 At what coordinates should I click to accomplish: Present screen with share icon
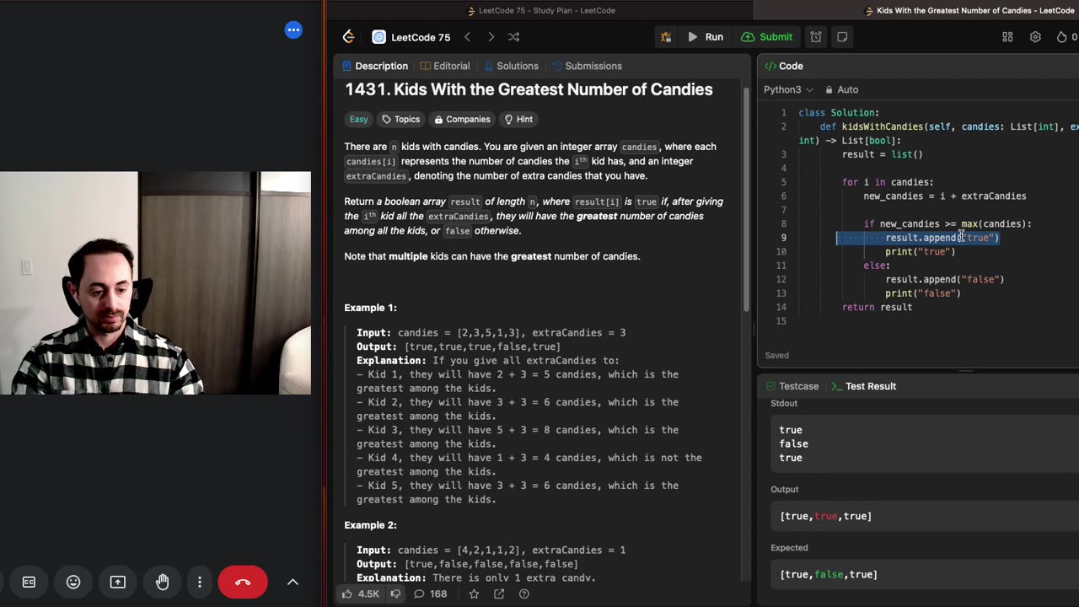point(117,582)
